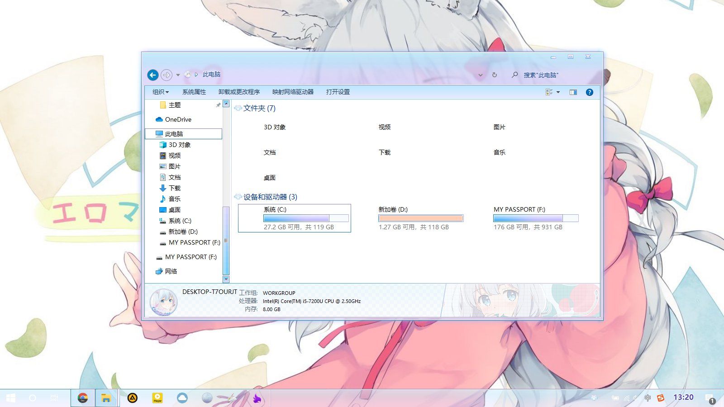
Task: Select the 桌面 folder in the main pane
Action: click(x=270, y=178)
